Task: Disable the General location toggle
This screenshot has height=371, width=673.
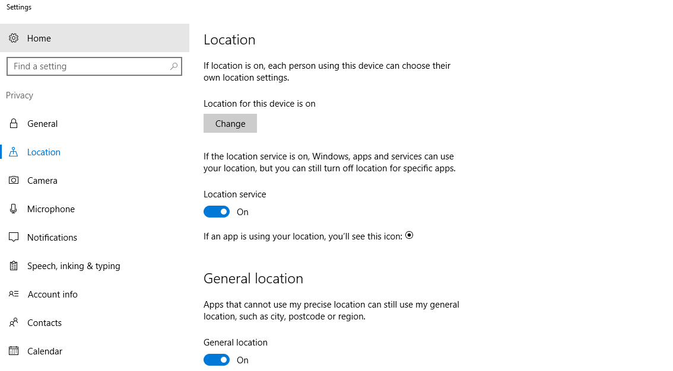Action: point(216,360)
